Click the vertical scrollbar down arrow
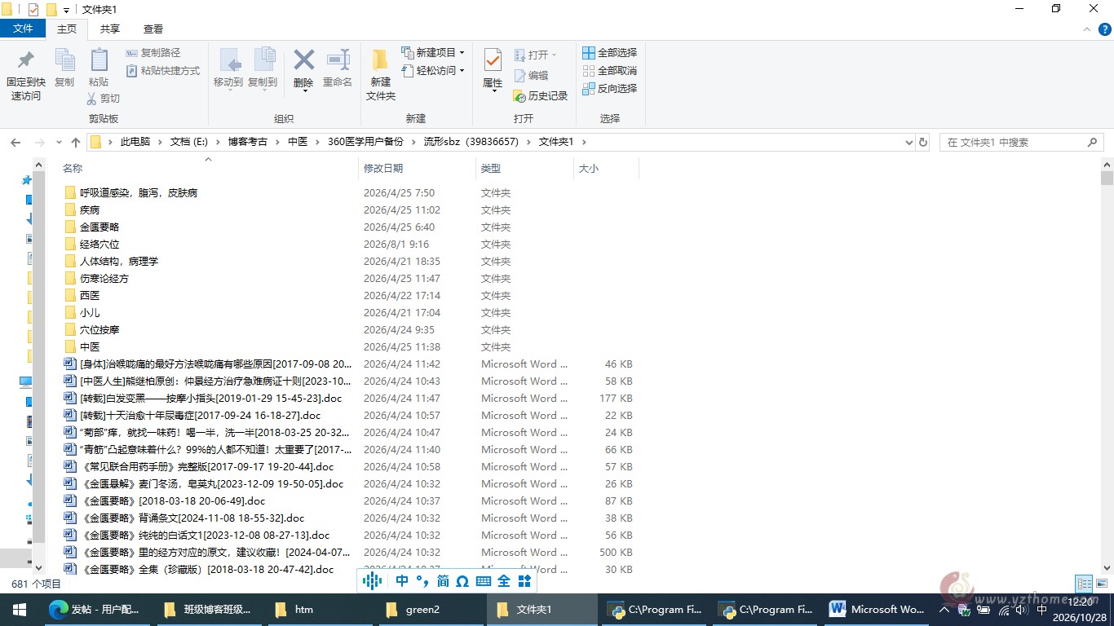This screenshot has height=626, width=1114. pyautogui.click(x=1107, y=566)
